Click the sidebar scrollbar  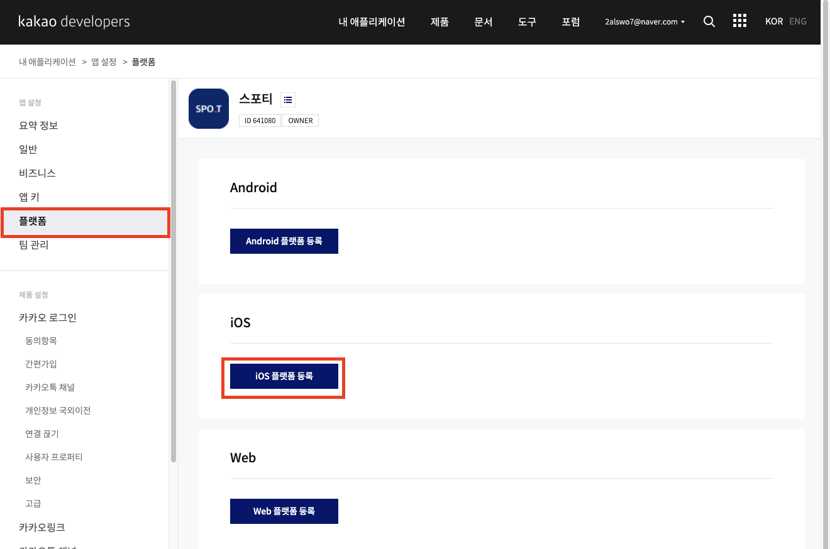[174, 270]
